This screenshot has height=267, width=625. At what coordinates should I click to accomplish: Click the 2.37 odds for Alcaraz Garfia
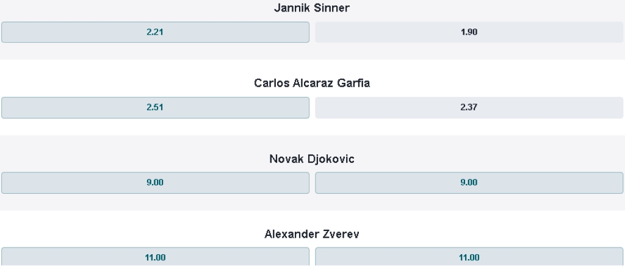click(469, 107)
